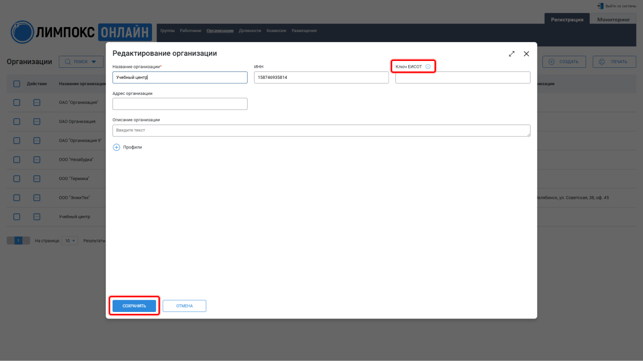Click the ОТМЕНА button
643x361 pixels.
click(184, 306)
